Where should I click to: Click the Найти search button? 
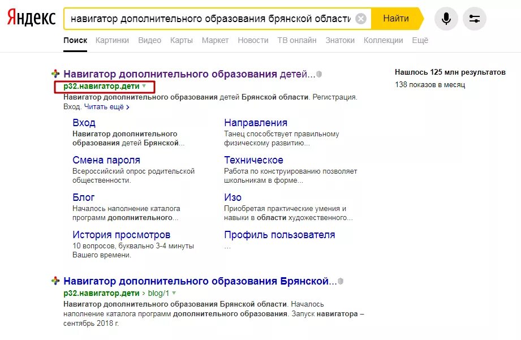396,19
